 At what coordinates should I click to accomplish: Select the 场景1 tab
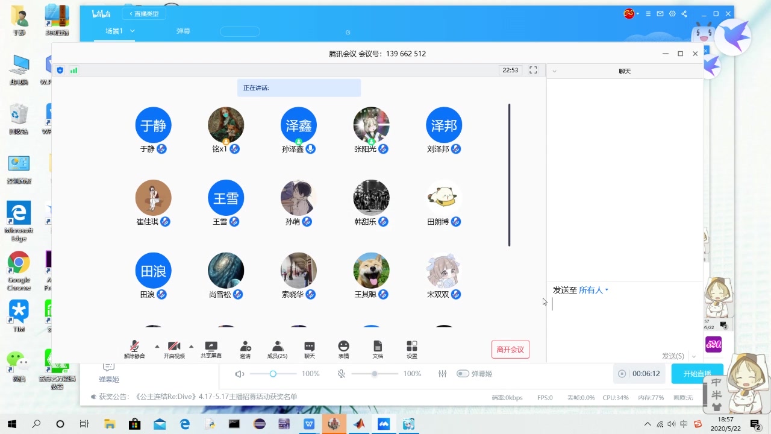(x=114, y=31)
